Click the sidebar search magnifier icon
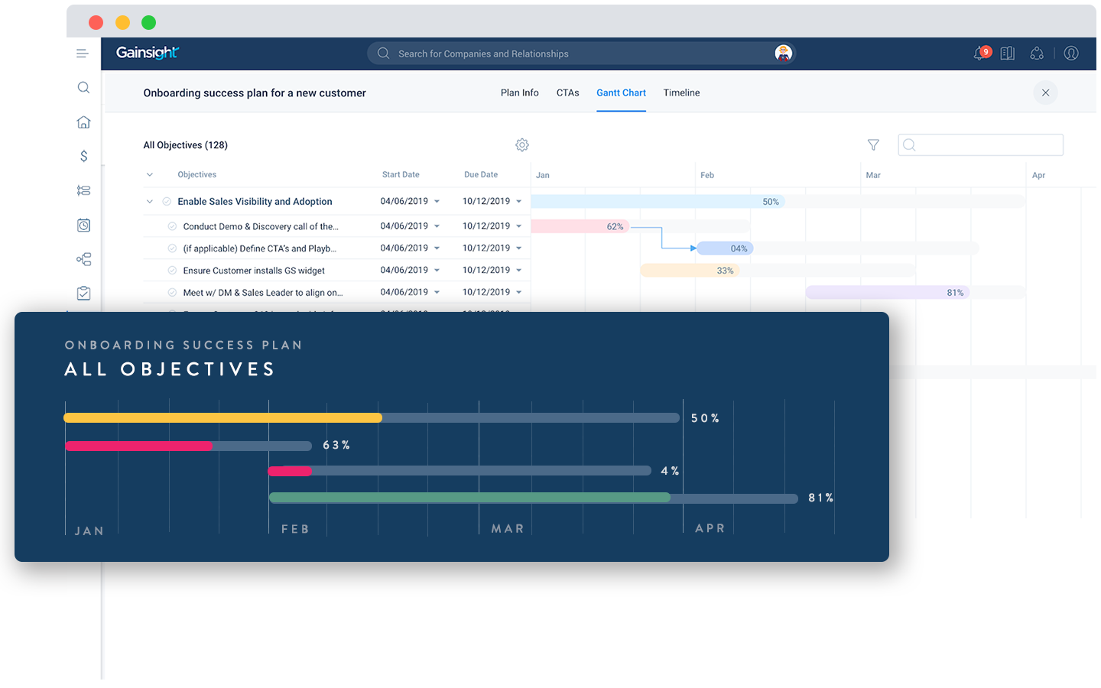 coord(83,87)
